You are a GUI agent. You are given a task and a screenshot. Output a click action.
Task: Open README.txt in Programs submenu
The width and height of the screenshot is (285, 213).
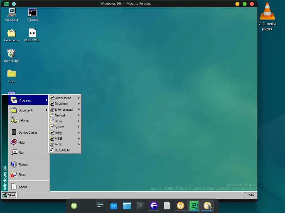pos(65,150)
